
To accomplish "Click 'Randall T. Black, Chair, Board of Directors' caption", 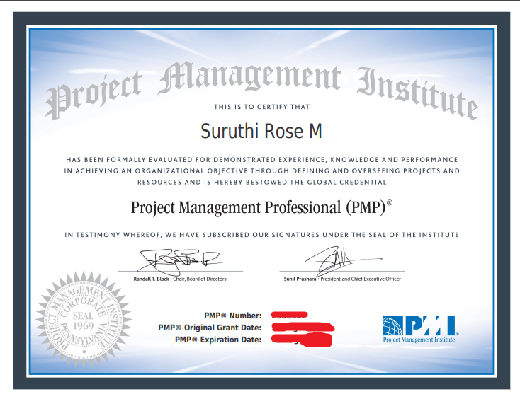I will (x=180, y=279).
